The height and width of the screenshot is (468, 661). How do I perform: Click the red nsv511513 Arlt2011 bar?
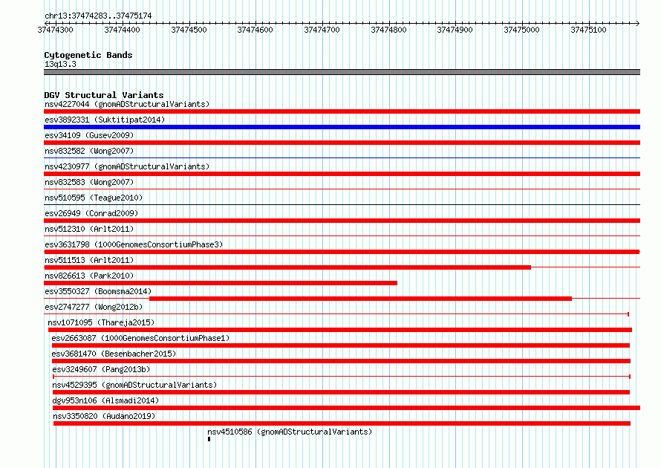[287, 267]
